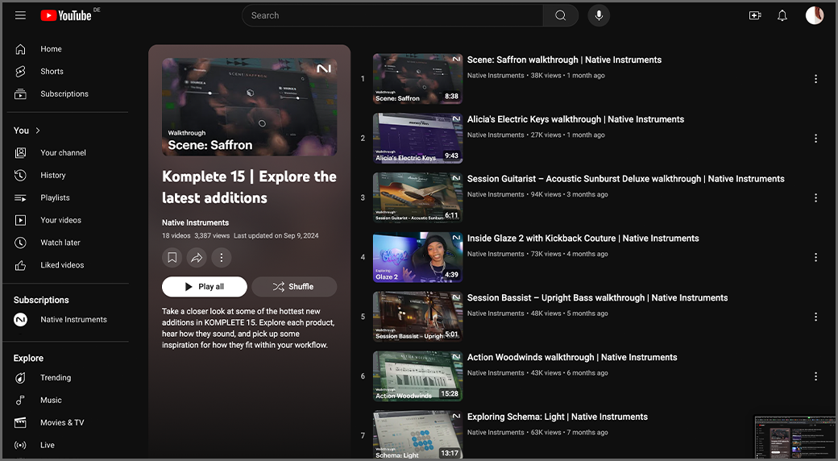The height and width of the screenshot is (461, 838).
Task: Click "18 videos" playlist info text
Action: click(176, 236)
